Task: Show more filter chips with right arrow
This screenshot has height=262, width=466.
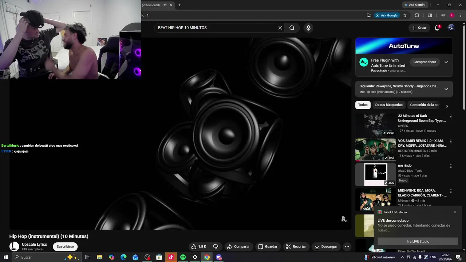Action: coord(447,106)
